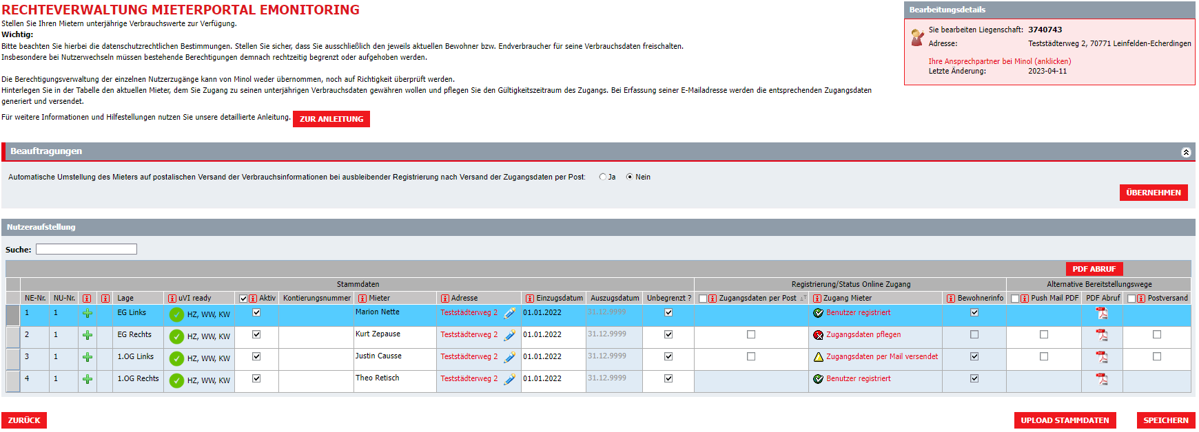Click the info icon next to Mieter header
The width and height of the screenshot is (1199, 432).
[362, 299]
